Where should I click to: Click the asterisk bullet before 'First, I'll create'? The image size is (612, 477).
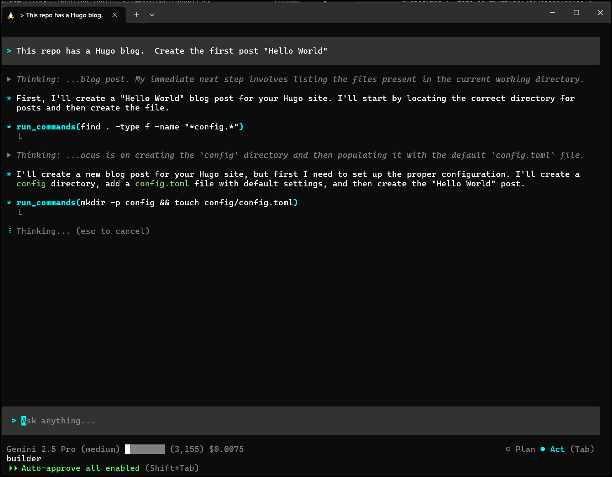click(x=9, y=99)
